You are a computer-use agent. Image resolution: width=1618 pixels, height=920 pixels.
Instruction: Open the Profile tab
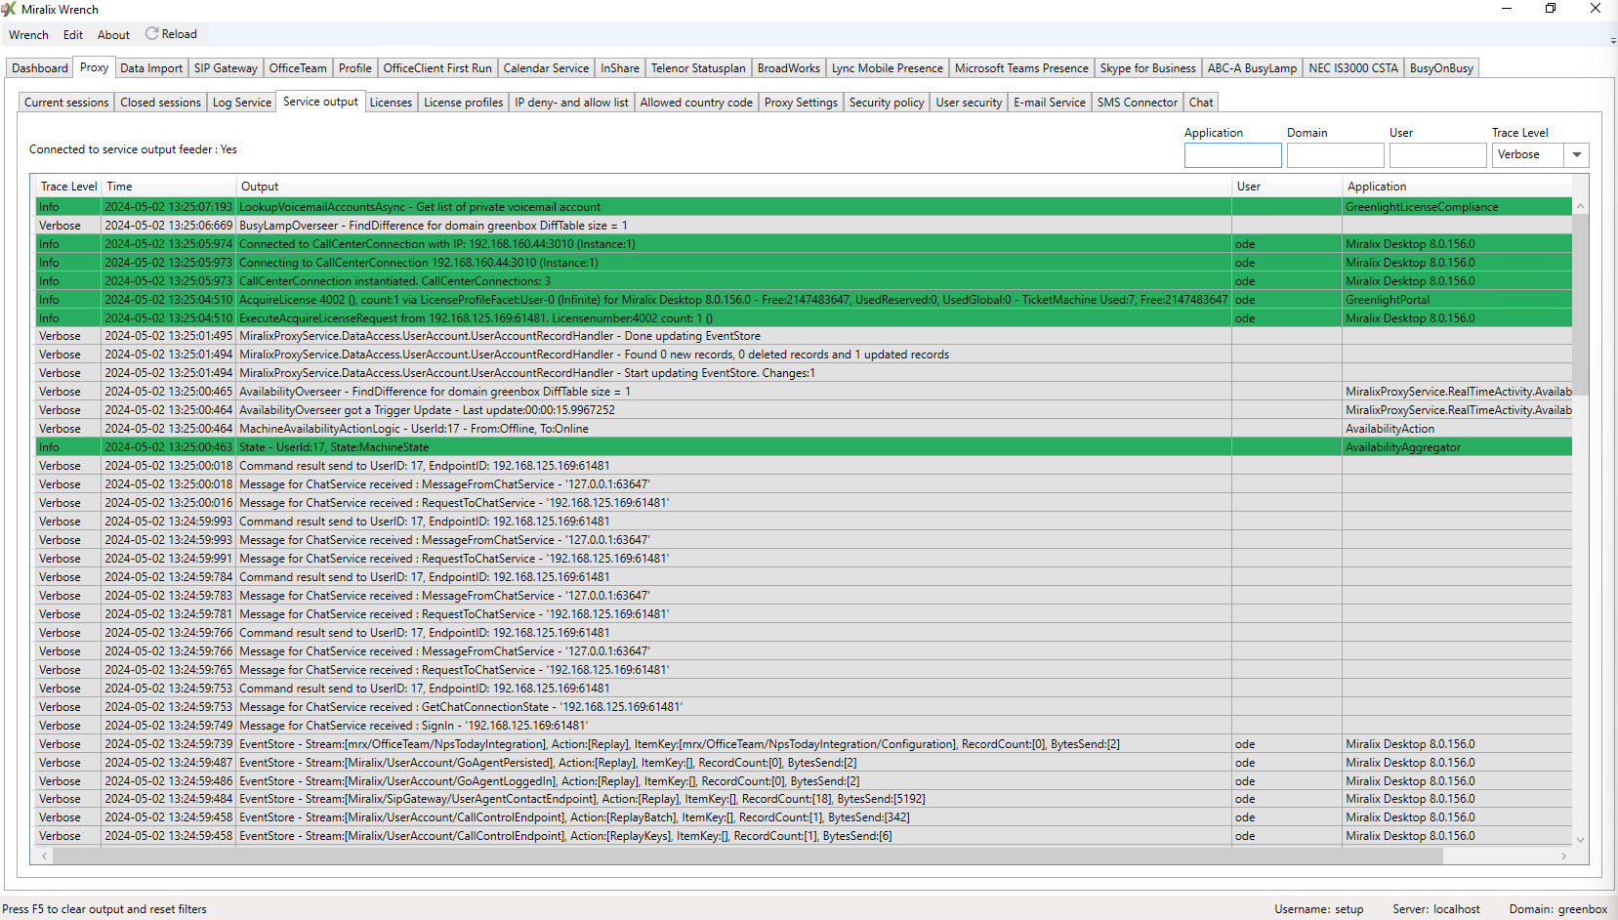tap(355, 68)
